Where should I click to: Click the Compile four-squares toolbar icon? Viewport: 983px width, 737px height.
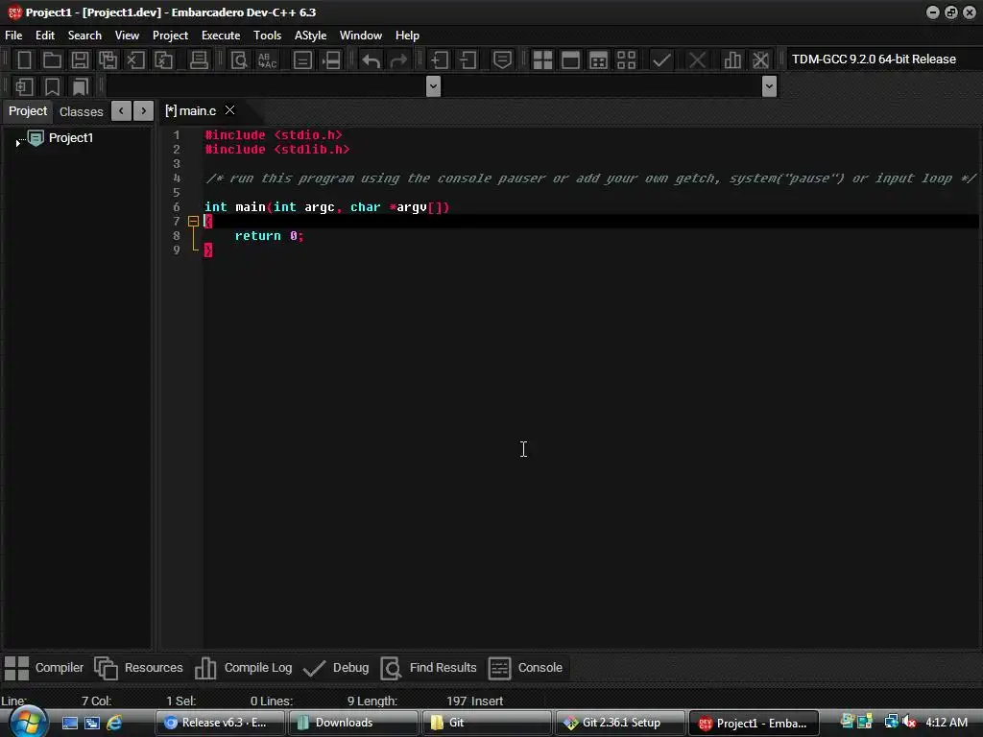point(542,59)
